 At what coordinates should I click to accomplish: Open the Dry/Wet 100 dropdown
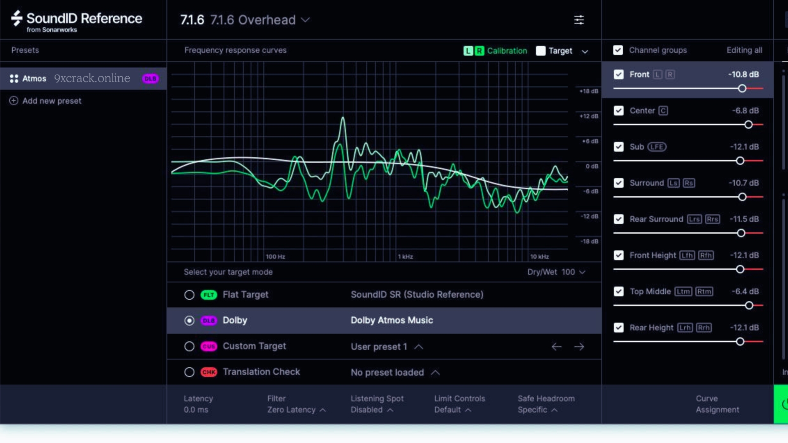(556, 272)
